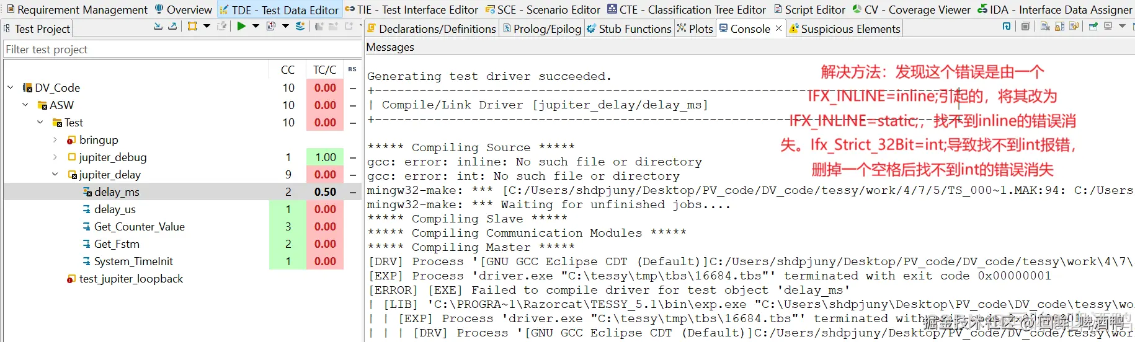The image size is (1135, 342).
Task: Click the green Execute Test run button
Action: point(241,26)
